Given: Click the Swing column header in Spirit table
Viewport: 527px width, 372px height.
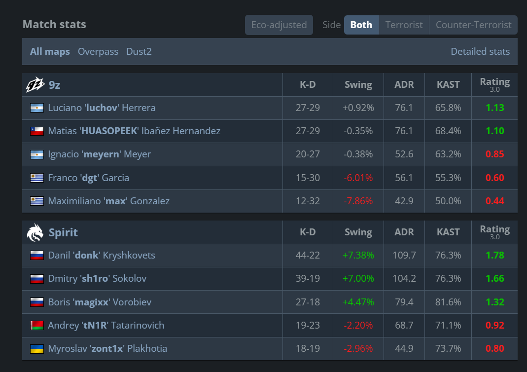Looking at the screenshot, I should (x=358, y=232).
